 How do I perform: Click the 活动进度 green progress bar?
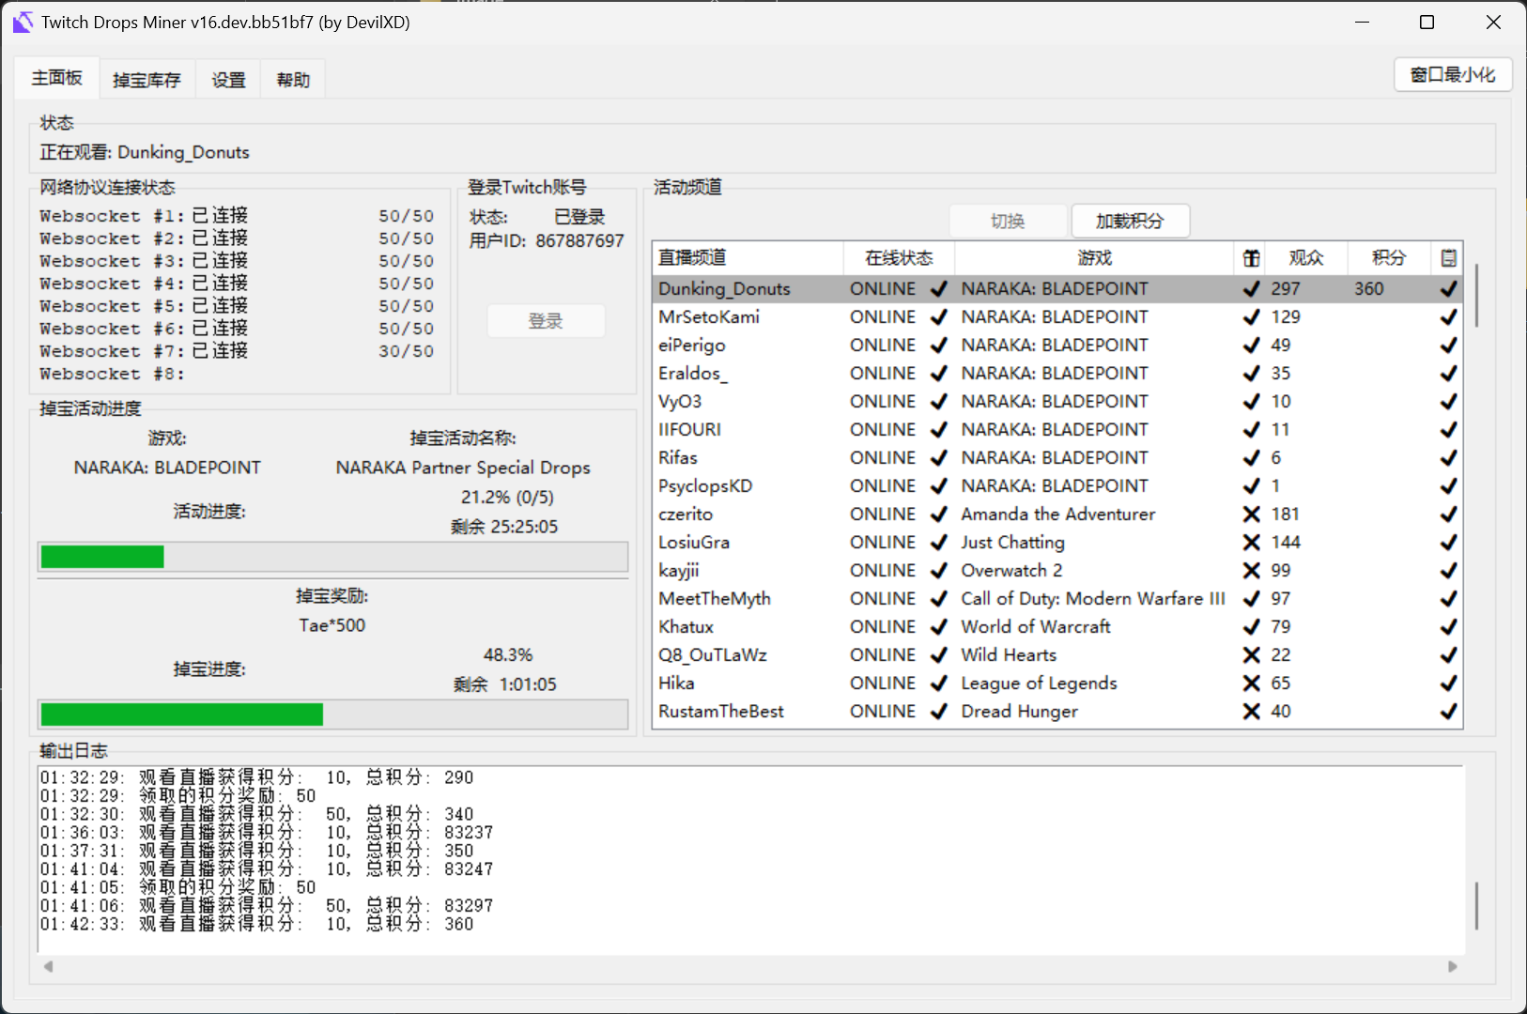(x=102, y=557)
